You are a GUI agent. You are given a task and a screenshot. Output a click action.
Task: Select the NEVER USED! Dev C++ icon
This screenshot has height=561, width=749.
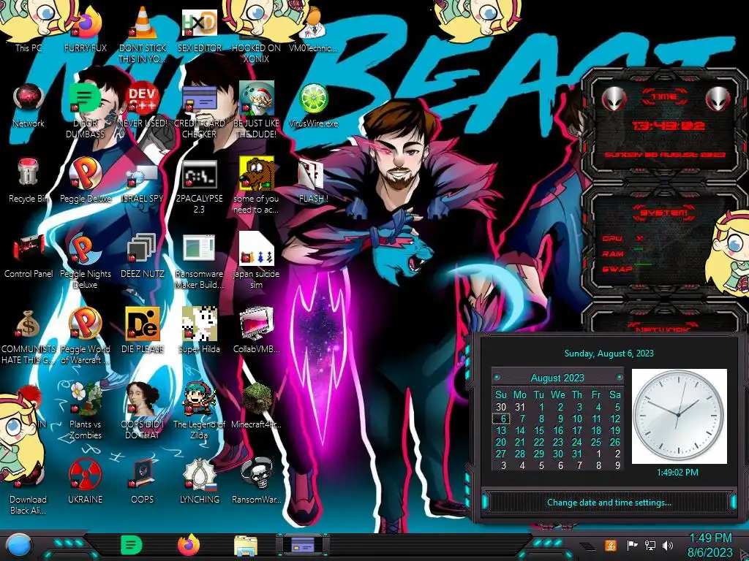tap(143, 105)
